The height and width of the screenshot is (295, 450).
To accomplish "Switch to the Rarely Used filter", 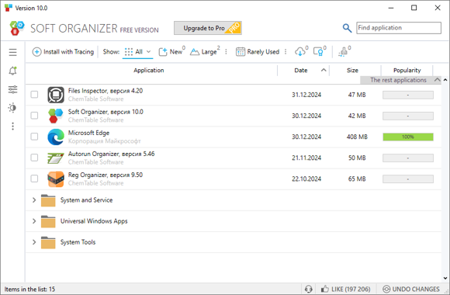I will pos(258,52).
